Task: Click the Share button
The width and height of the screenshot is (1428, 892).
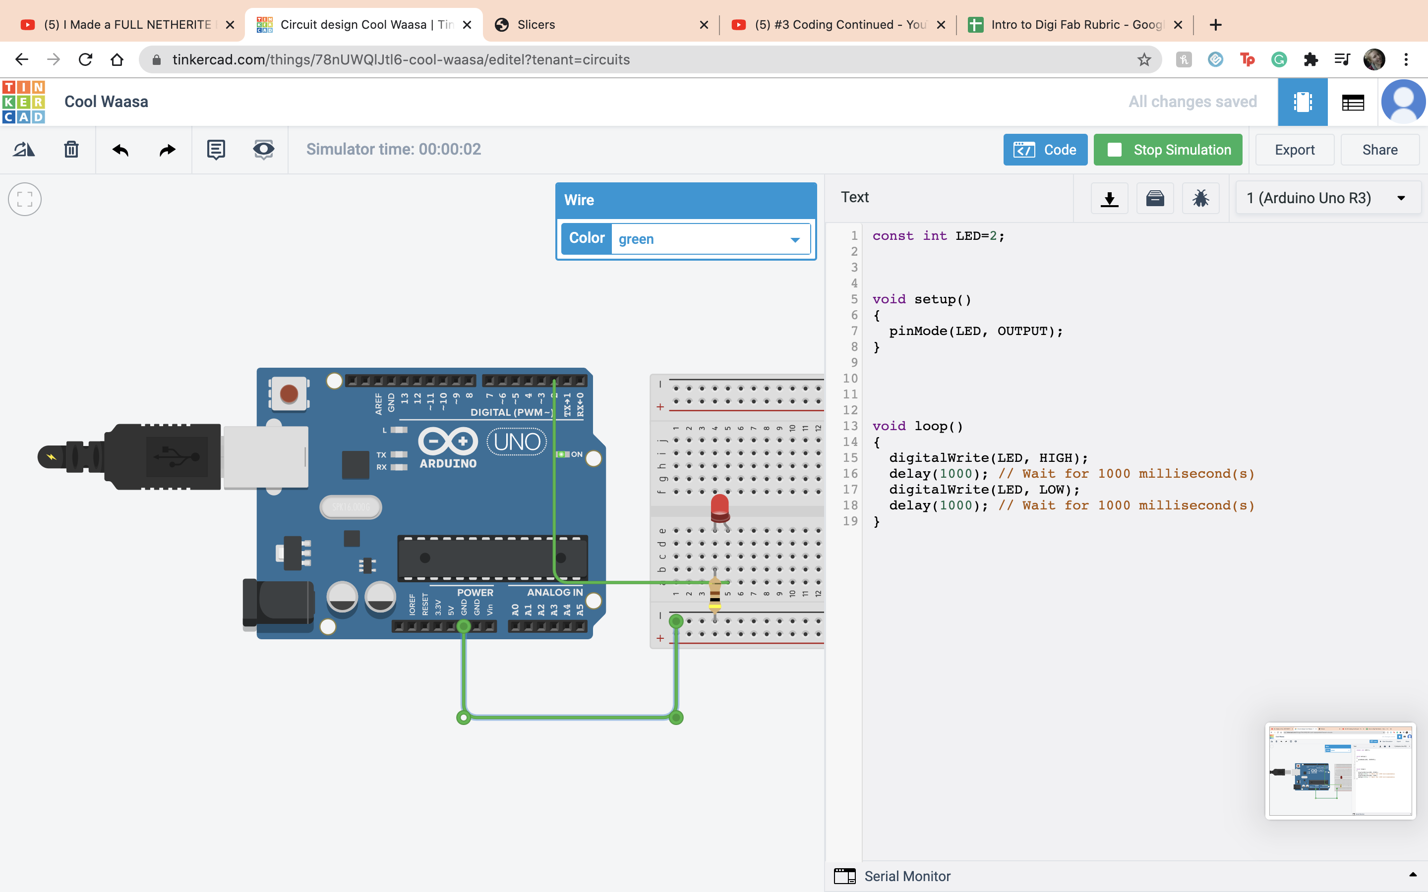Action: click(x=1379, y=150)
